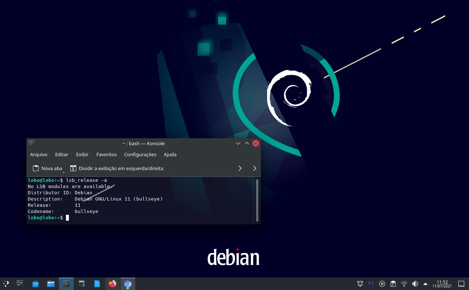Open the Klipper clipboard tray icon
Image resolution: width=469 pixels, height=290 pixels.
click(x=393, y=283)
